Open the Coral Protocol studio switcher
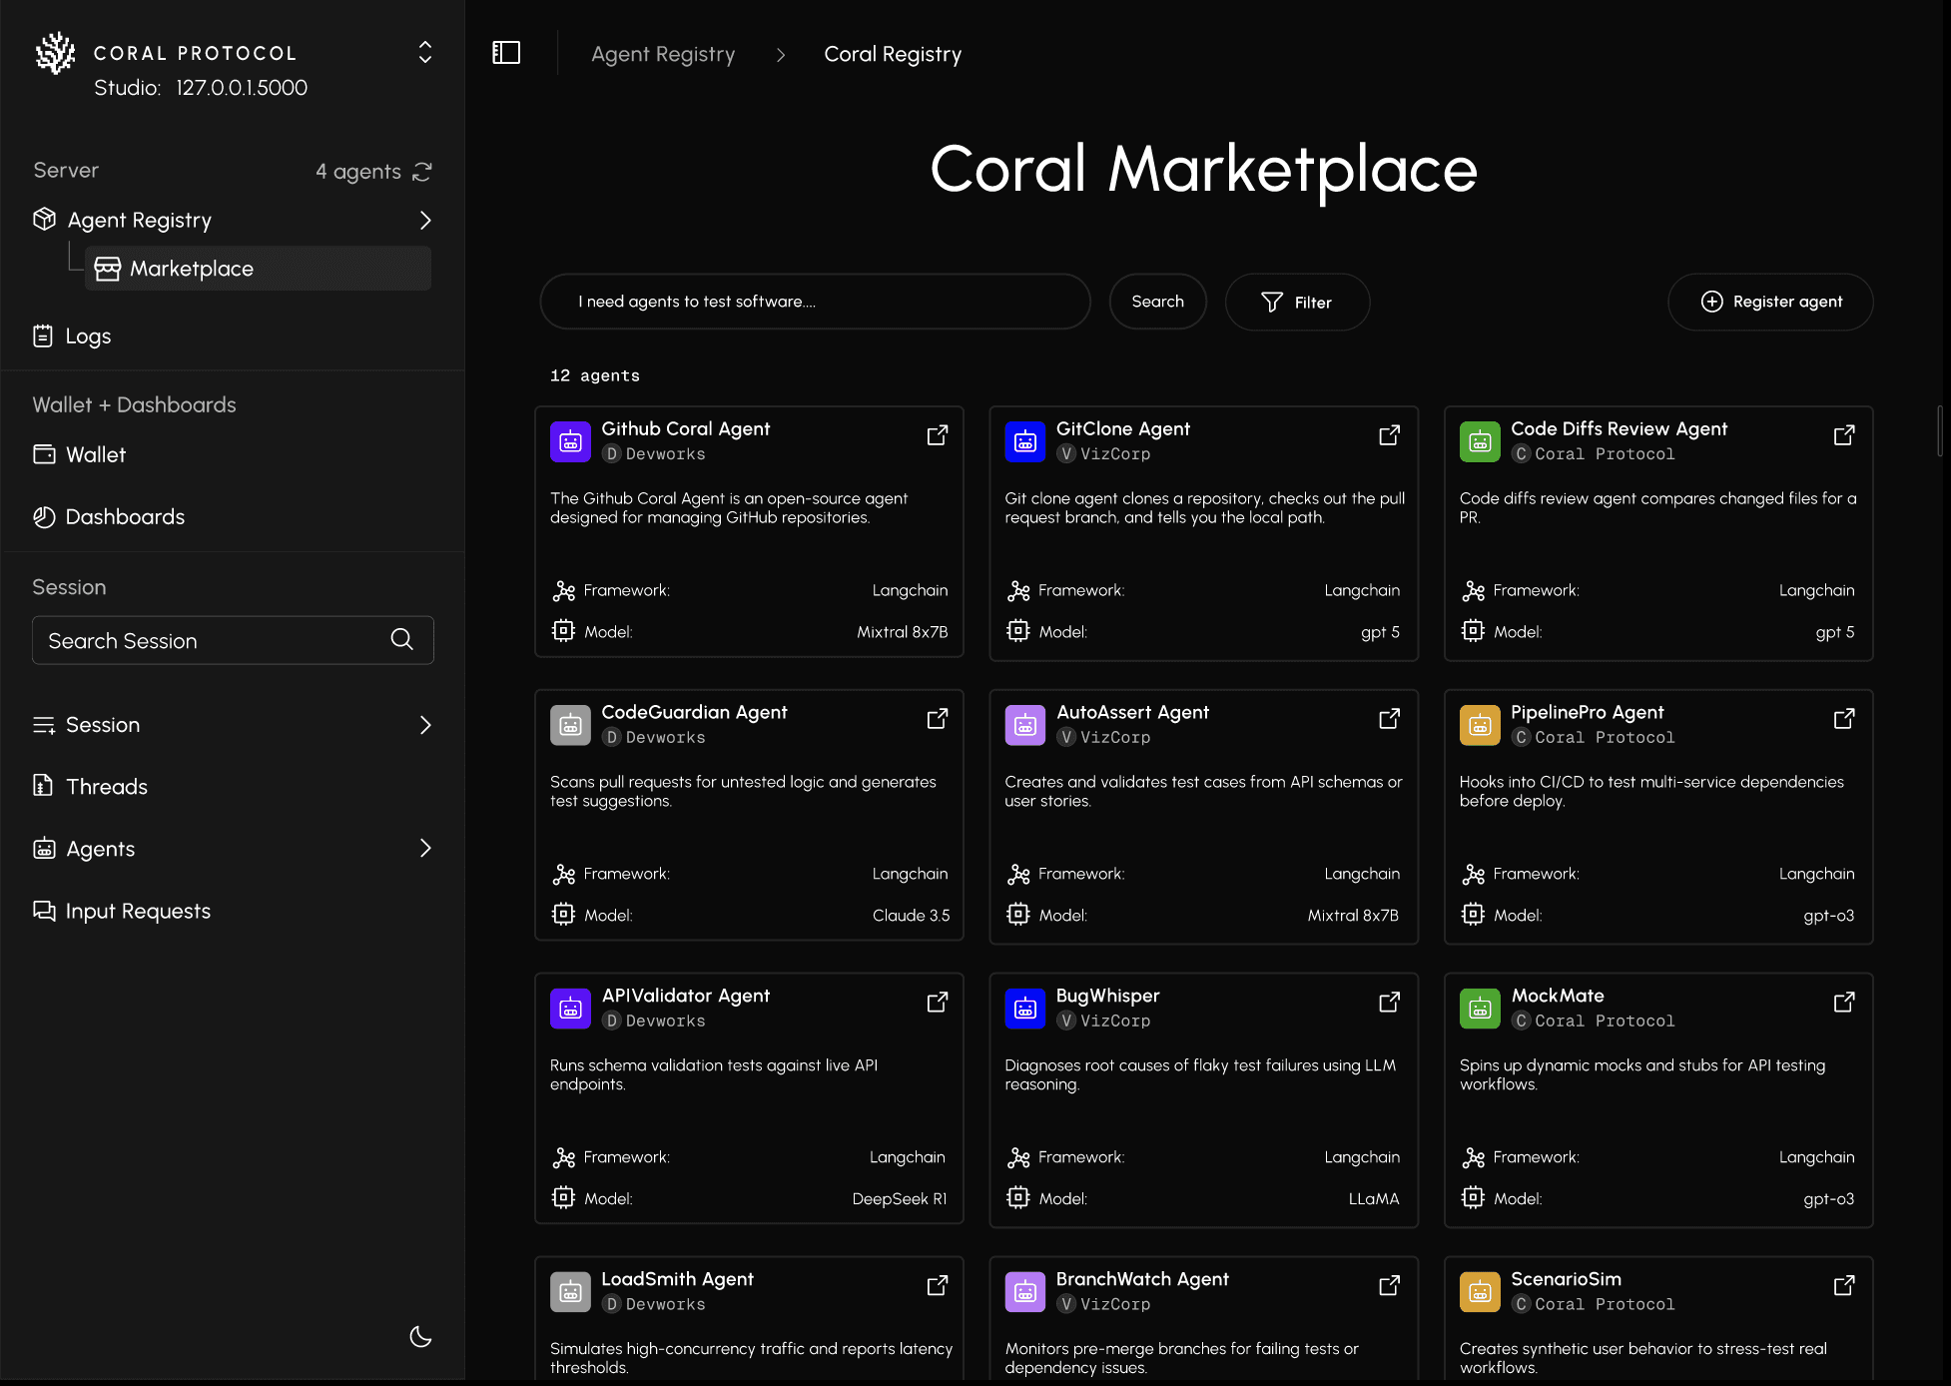Screen dimensions: 1951x1386 tap(425, 53)
